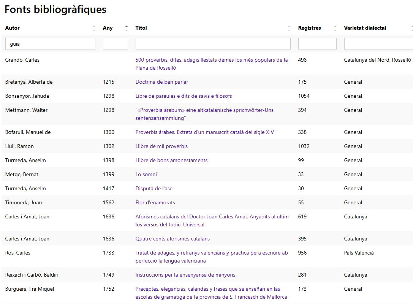Open 'Libre de paraules e dits de savis' link
This screenshot has width=413, height=304.
(x=184, y=96)
